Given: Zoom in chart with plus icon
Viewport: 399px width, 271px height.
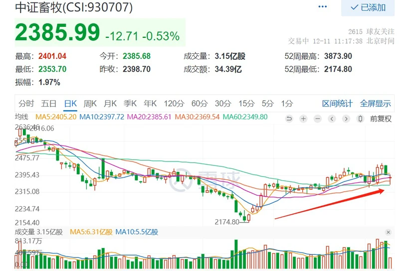Looking at the screenshot, I should (x=303, y=119).
